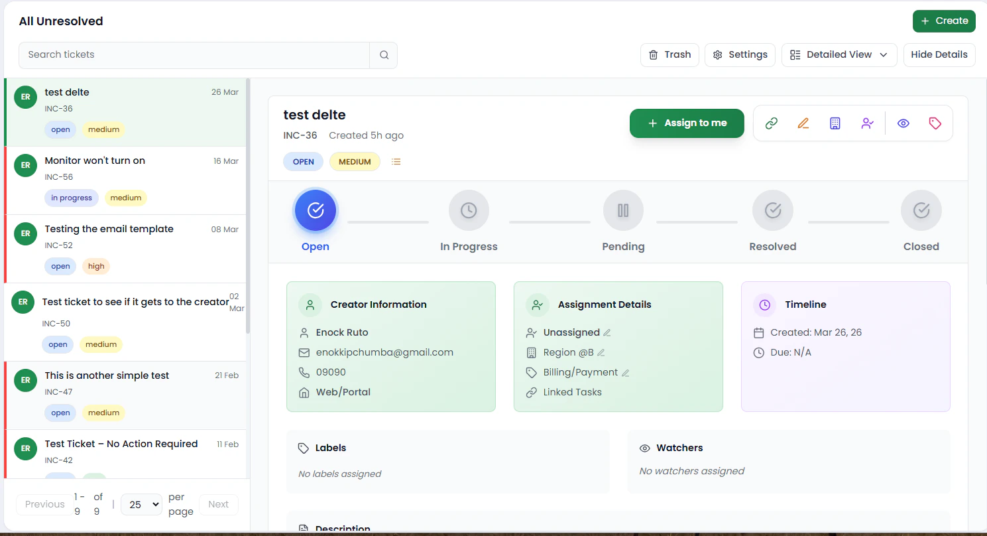Viewport: 987px width, 536px height.
Task: Click the Labels tag icon
Action: [x=304, y=448]
